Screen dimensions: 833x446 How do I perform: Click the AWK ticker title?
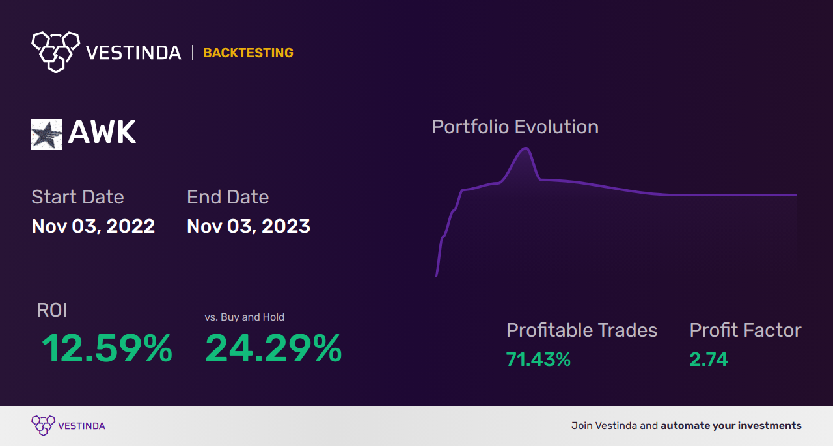pyautogui.click(x=102, y=133)
